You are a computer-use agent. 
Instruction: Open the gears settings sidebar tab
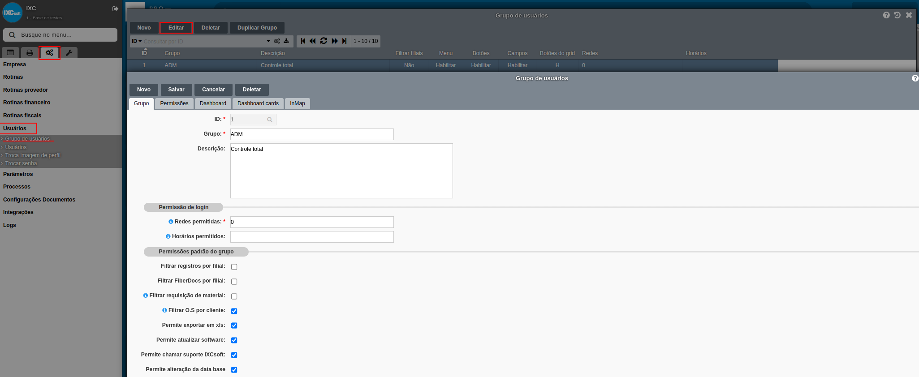(49, 53)
